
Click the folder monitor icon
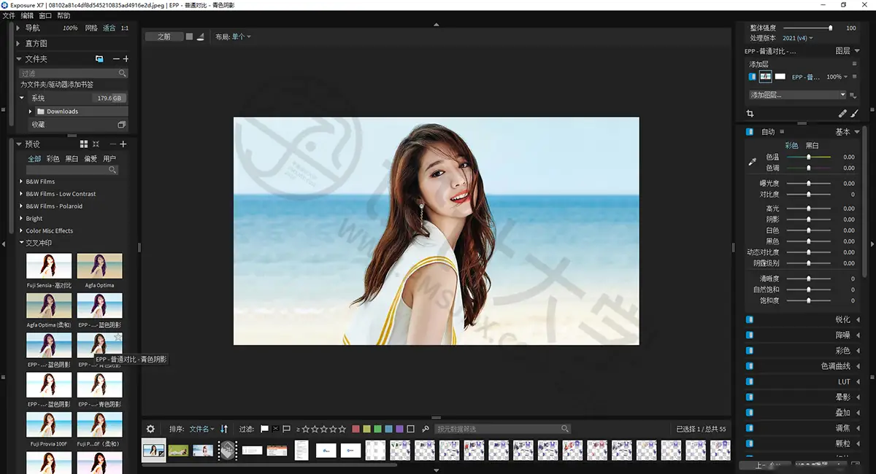[99, 58]
